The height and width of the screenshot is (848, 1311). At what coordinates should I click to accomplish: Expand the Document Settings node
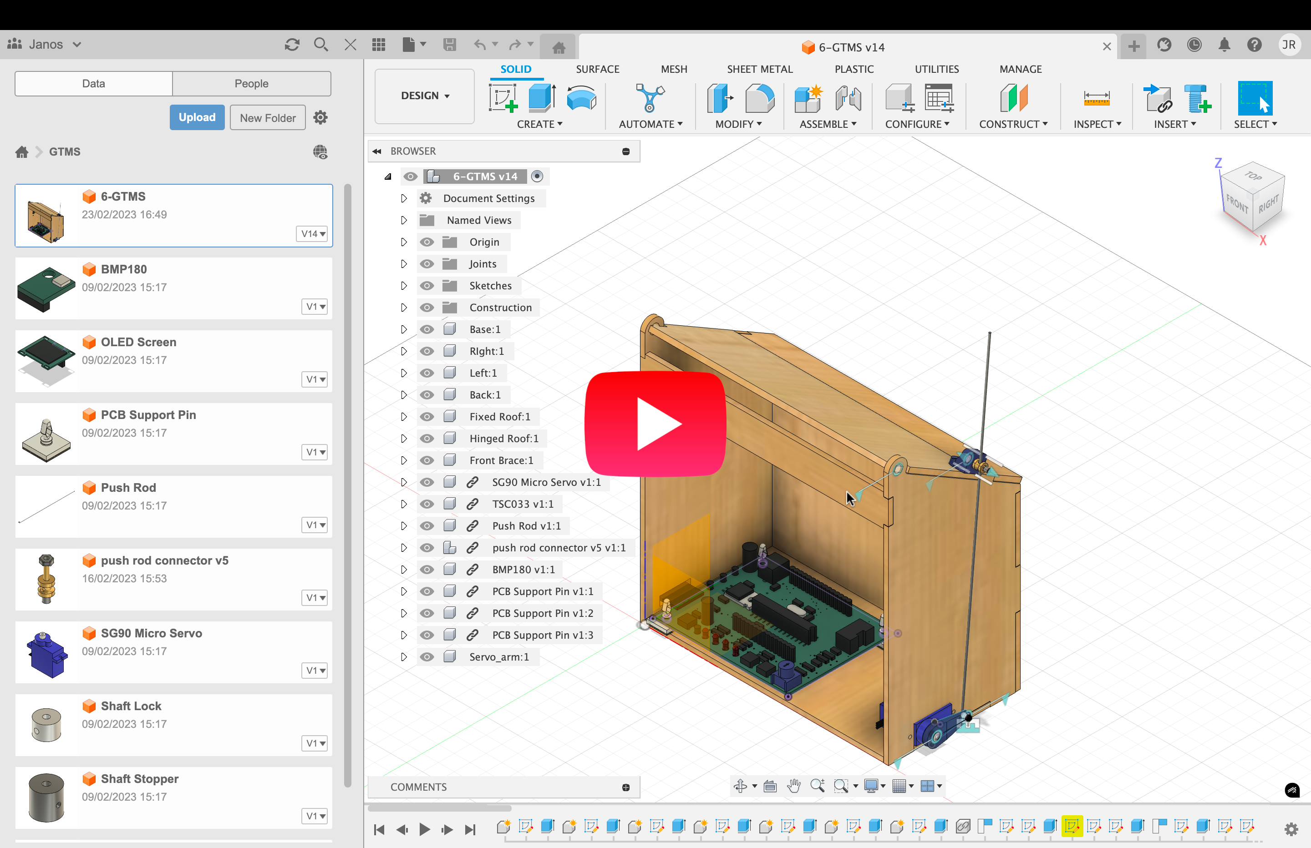[404, 198]
